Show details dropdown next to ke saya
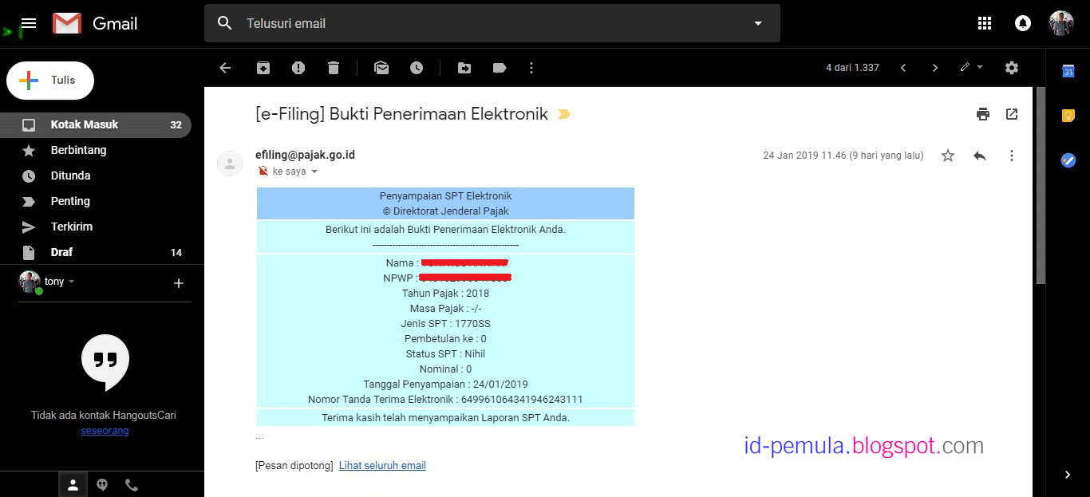Screen dimensions: 1090x497 coord(314,172)
